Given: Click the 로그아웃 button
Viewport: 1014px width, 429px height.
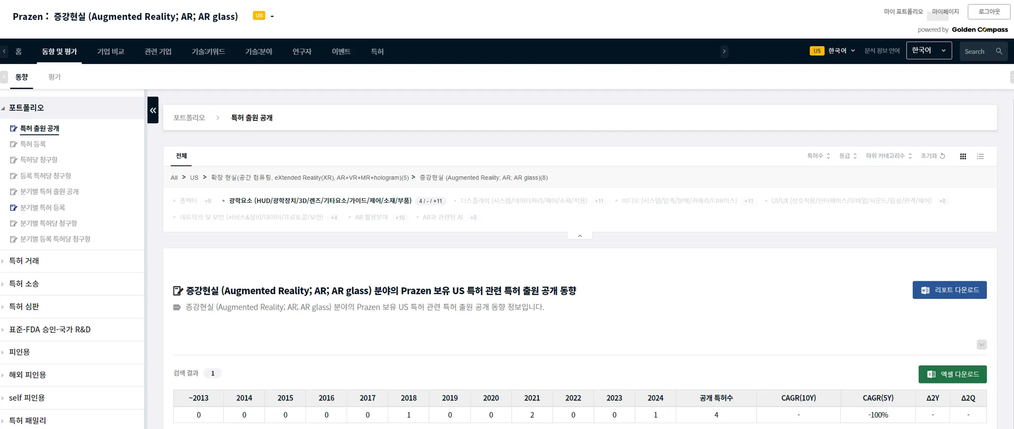Looking at the screenshot, I should [x=989, y=11].
